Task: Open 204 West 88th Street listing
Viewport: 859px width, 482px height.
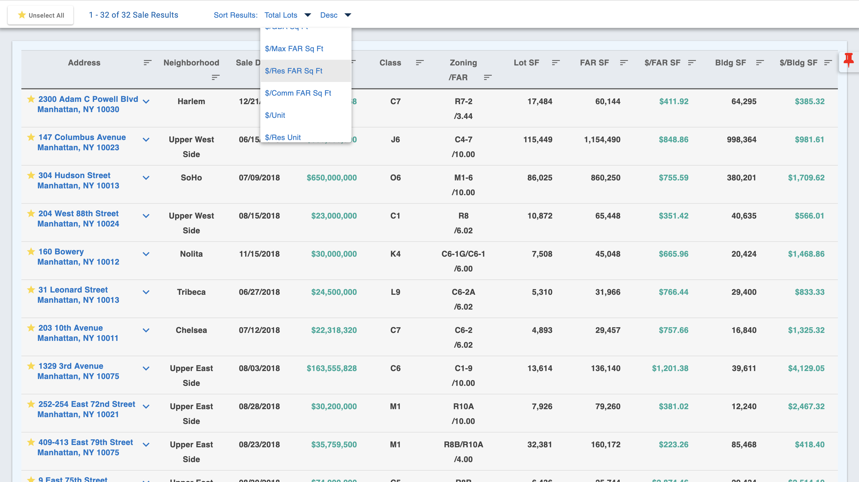Action: click(x=78, y=218)
